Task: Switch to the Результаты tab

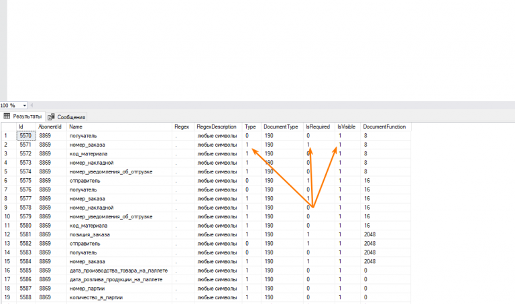Action: pos(23,117)
